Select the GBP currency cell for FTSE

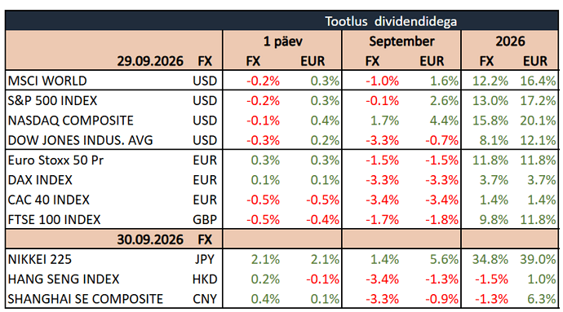click(205, 219)
